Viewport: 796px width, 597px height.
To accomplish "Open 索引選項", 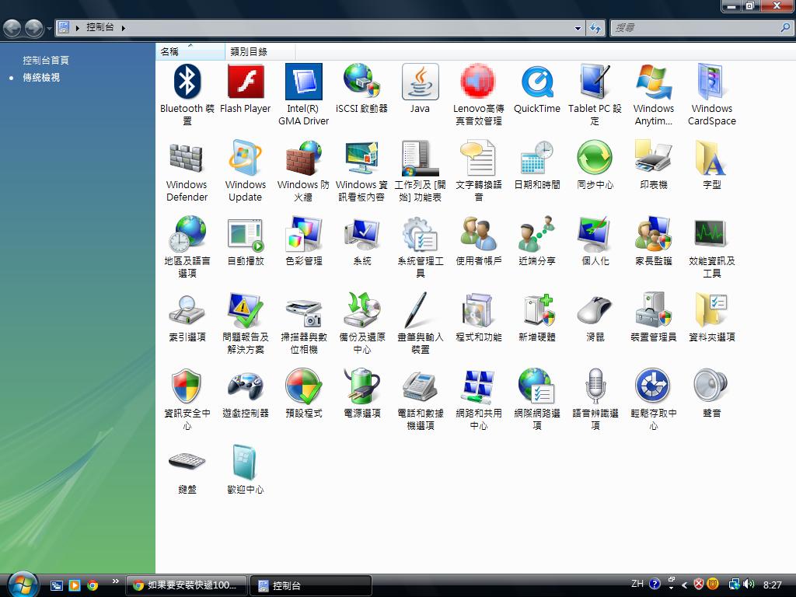I will click(187, 317).
